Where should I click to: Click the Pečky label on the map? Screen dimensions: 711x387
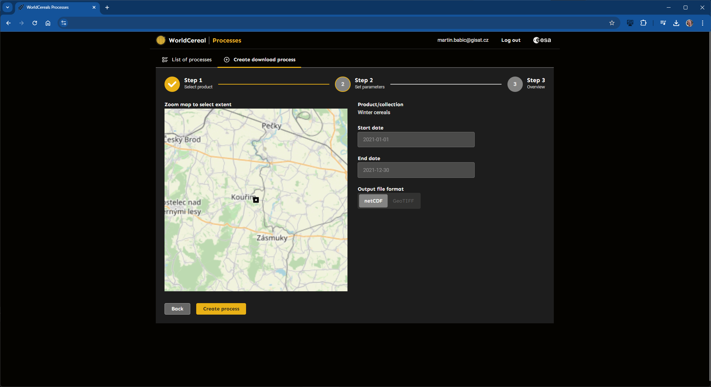[272, 126]
